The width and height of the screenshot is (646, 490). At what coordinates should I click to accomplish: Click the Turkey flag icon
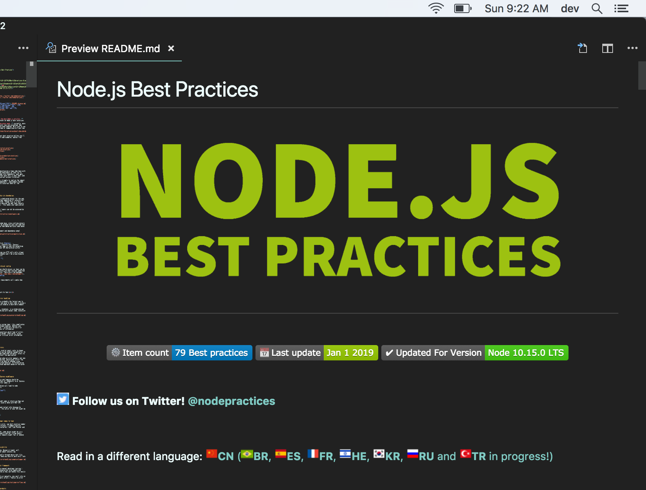point(466,454)
